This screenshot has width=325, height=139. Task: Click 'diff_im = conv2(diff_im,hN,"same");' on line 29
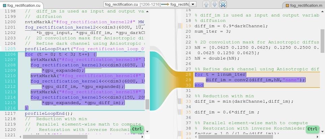pyautogui.click(x=255, y=80)
